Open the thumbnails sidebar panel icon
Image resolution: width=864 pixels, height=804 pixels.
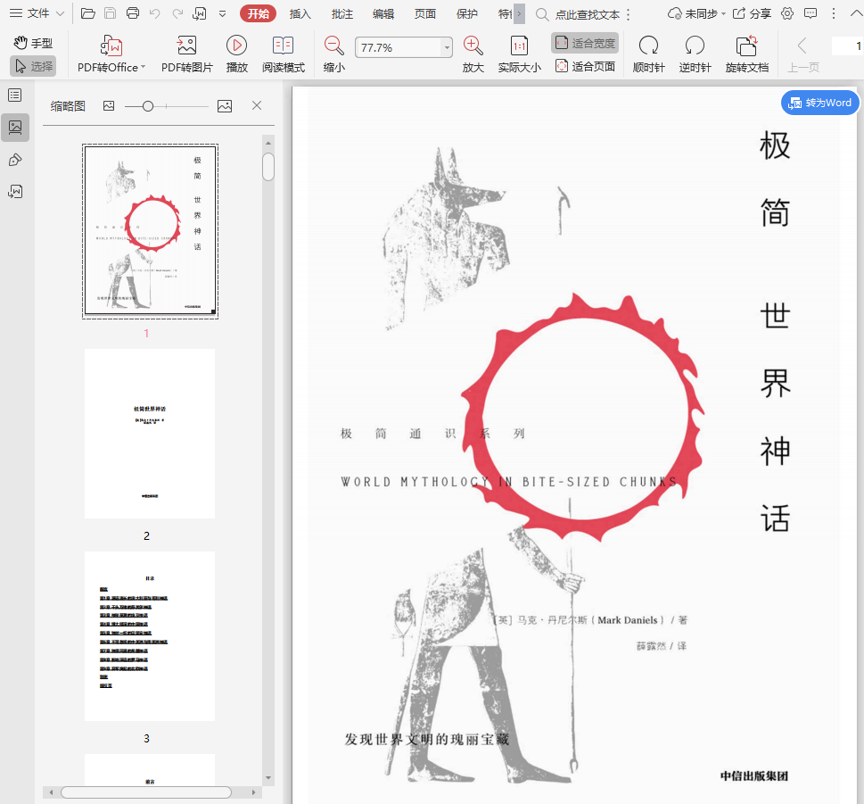pyautogui.click(x=15, y=128)
